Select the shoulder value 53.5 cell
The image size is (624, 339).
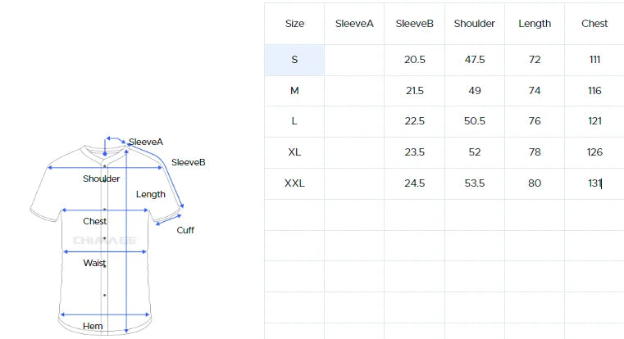pyautogui.click(x=475, y=183)
